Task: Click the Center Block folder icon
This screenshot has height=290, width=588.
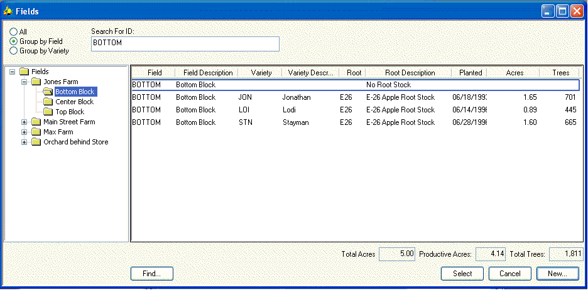Action: [48, 102]
